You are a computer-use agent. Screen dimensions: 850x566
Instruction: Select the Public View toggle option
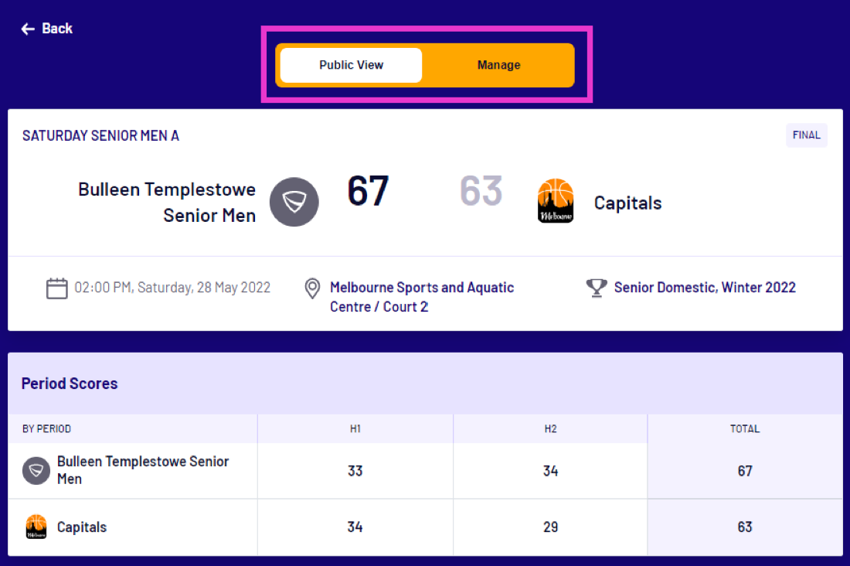coord(351,65)
